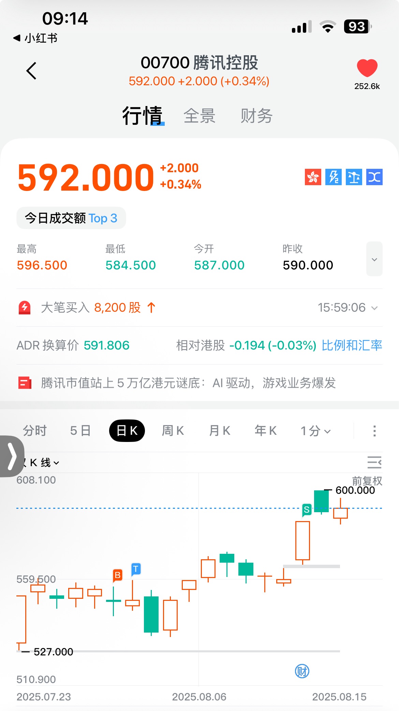Select the 5日 chart tab
Image resolution: width=399 pixels, height=711 pixels.
tap(80, 431)
